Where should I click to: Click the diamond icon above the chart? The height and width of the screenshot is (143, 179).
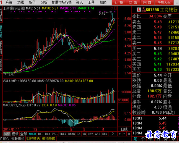click(112, 8)
